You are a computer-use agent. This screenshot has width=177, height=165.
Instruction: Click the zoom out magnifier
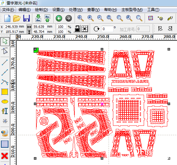coord(100,18)
